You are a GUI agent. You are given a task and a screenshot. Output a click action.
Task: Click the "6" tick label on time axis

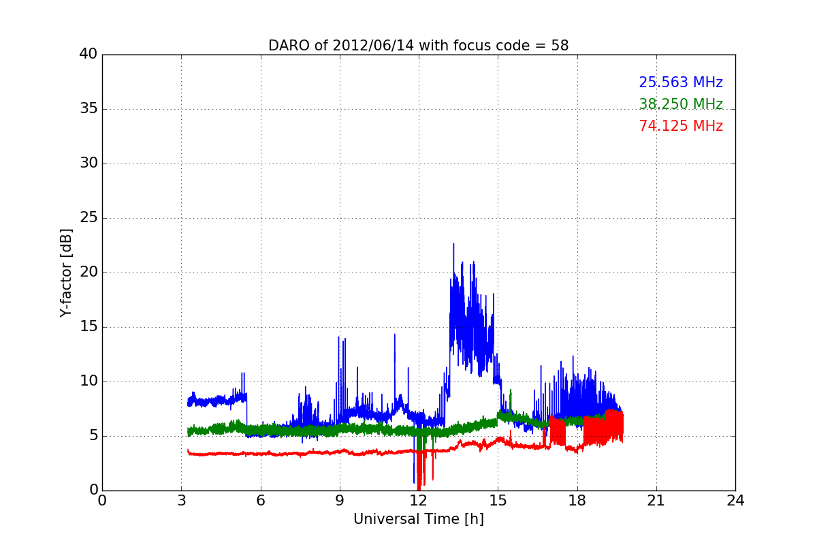point(260,500)
